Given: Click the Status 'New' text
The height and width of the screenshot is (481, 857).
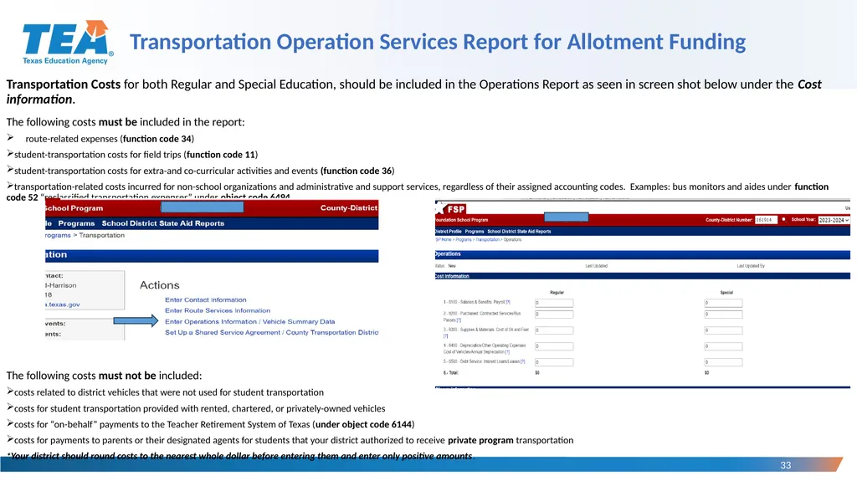Looking at the screenshot, I should pos(452,266).
